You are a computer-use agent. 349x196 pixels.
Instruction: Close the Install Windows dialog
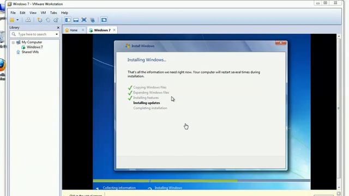tap(281, 42)
